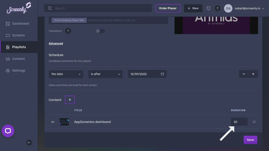This screenshot has height=151, width=269.
Task: Add a content item with the plus icon
Action: click(70, 100)
